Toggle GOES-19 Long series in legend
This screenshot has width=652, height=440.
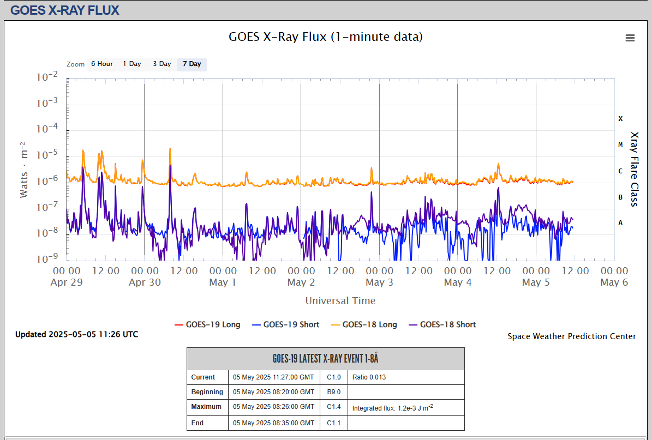click(x=207, y=324)
